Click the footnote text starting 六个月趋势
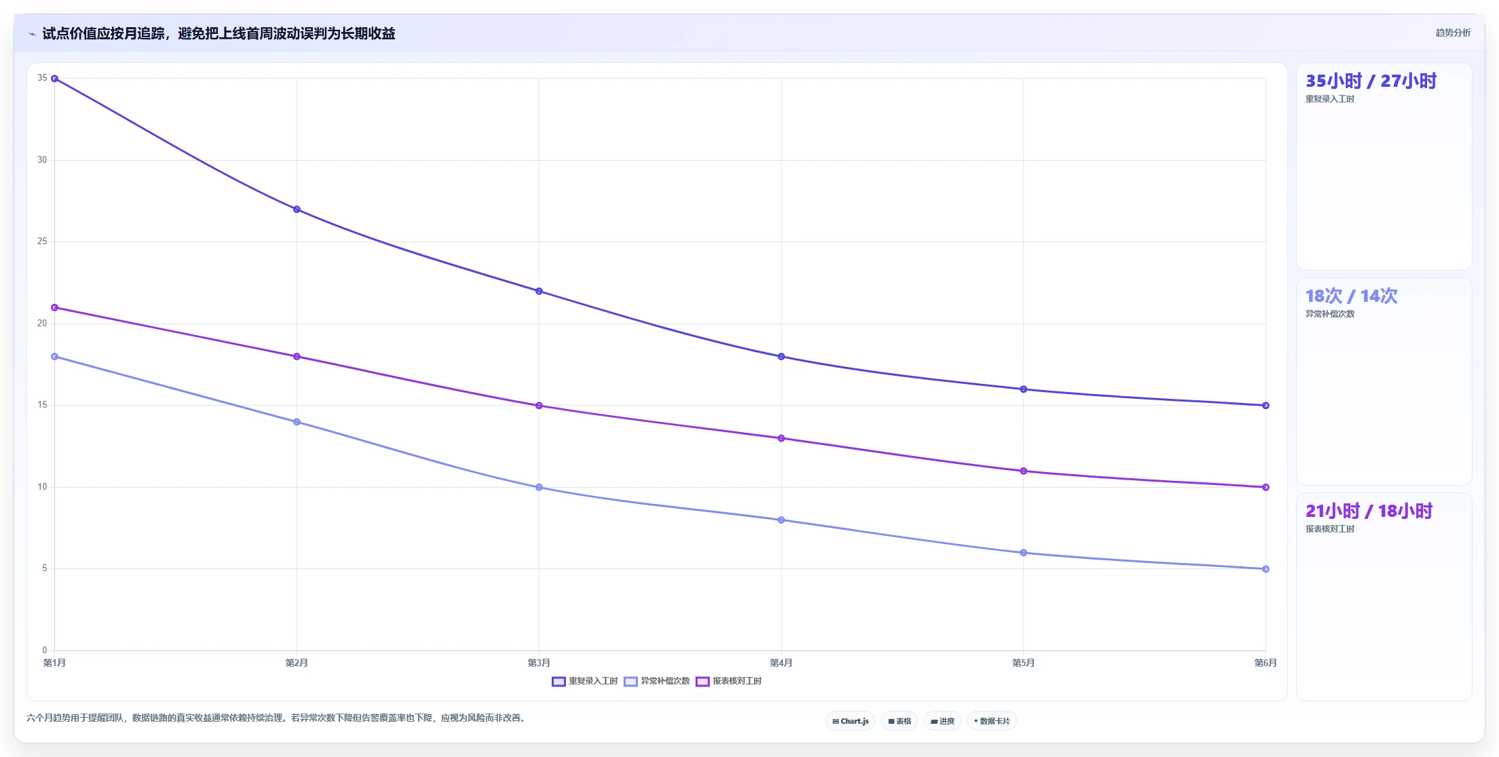Image resolution: width=1499 pixels, height=757 pixels. pyautogui.click(x=277, y=718)
